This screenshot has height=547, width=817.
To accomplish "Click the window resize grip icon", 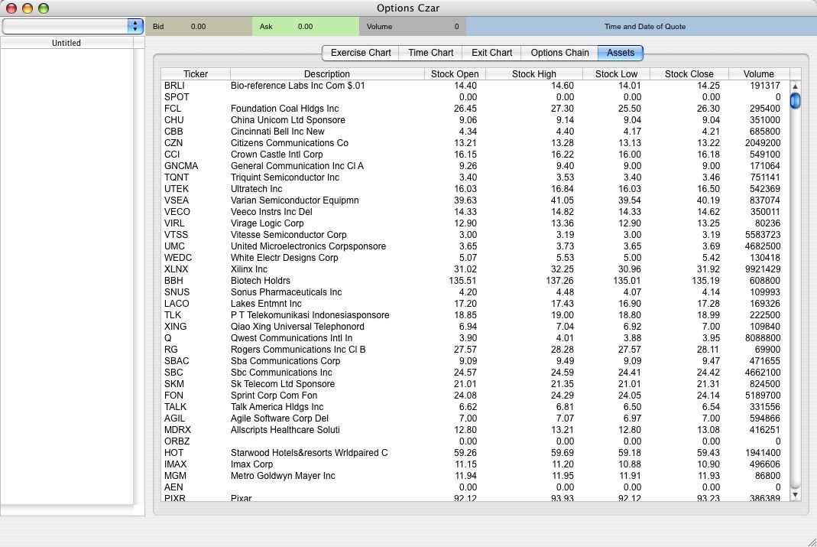I will [812, 542].
